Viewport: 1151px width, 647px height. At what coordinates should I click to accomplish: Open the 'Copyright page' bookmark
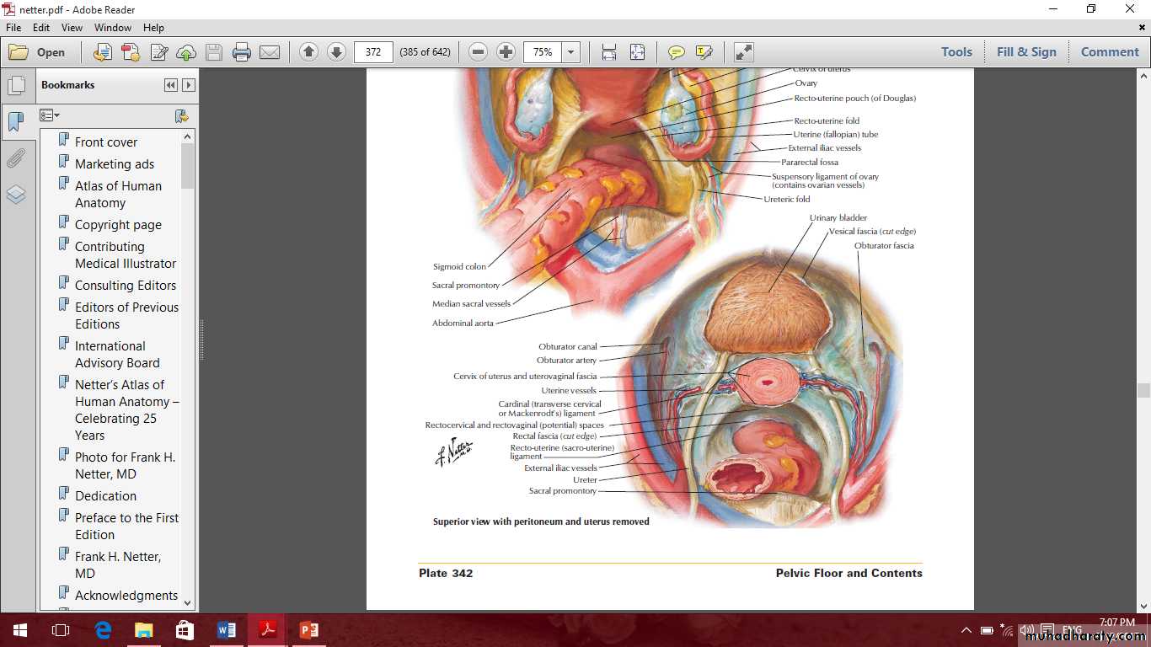pyautogui.click(x=118, y=225)
